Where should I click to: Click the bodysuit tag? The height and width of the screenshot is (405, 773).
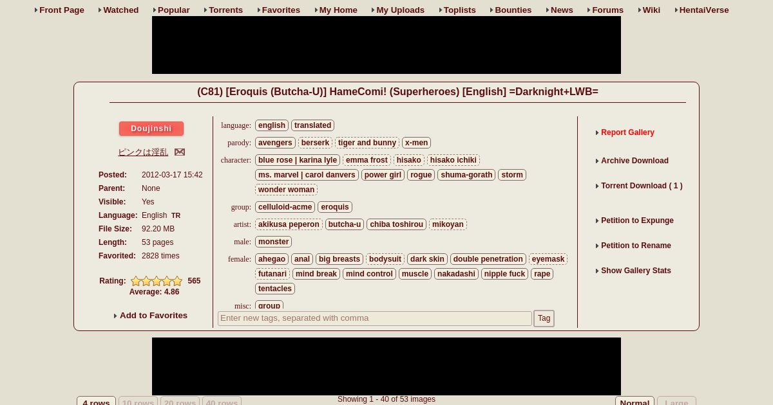[385, 259]
